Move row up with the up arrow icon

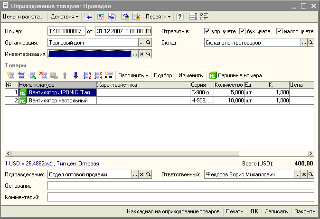[x=65, y=75]
